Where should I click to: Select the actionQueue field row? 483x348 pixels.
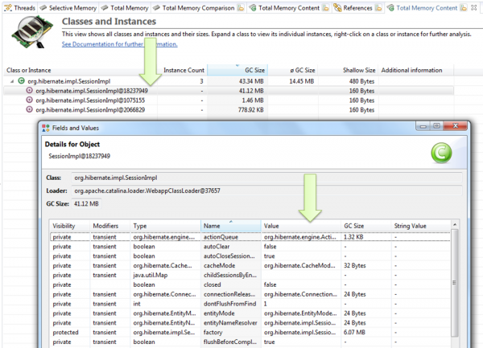point(250,237)
